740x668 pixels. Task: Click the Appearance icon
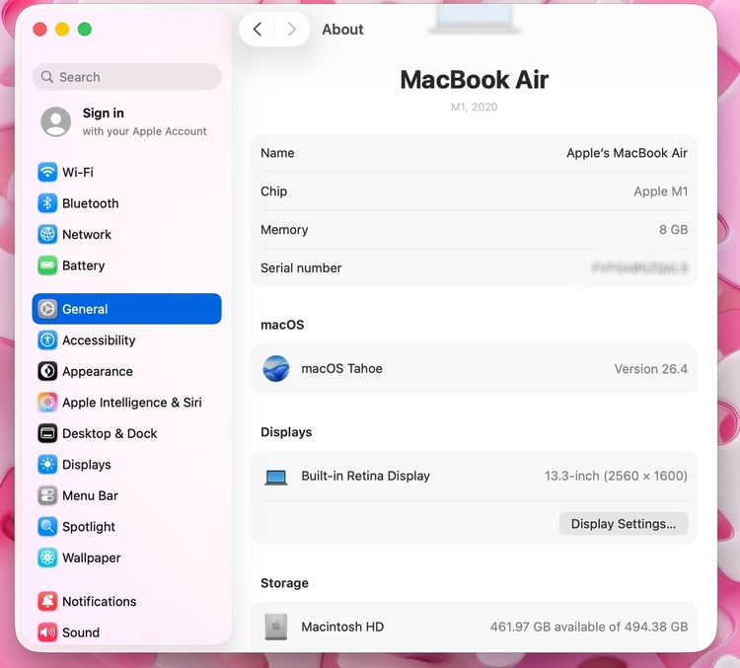(x=47, y=372)
